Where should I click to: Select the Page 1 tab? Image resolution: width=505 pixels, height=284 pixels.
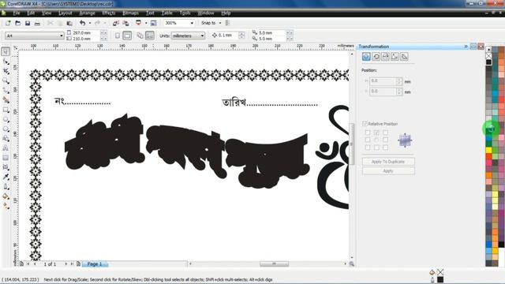[x=95, y=264]
